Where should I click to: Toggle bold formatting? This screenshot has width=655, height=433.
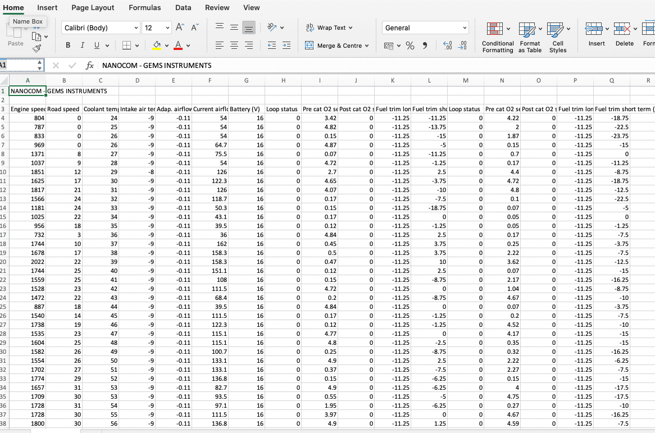coord(68,45)
